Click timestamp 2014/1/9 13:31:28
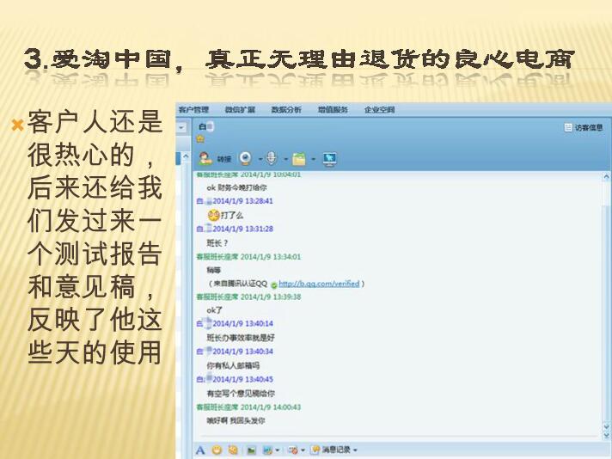This screenshot has width=612, height=459. pyautogui.click(x=242, y=229)
